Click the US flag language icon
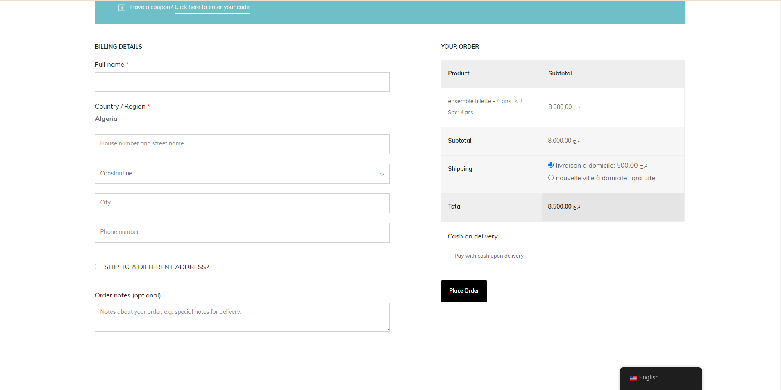The image size is (781, 390). coord(633,378)
